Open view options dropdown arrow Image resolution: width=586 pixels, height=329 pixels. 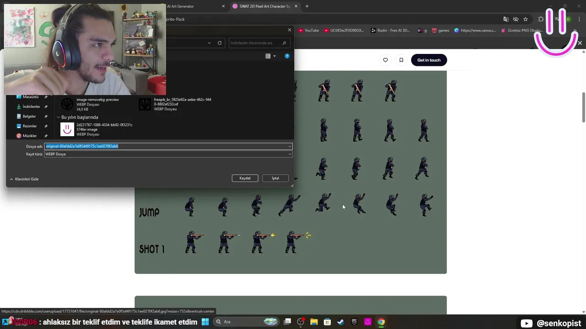coord(274,56)
